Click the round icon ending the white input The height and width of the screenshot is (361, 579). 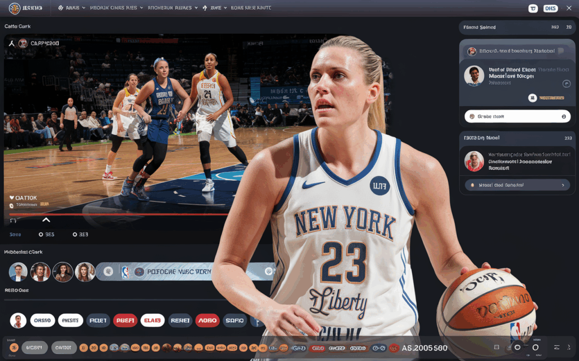[564, 116]
